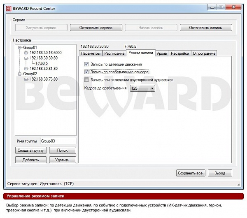Select camera 192.168.30.73:80 in tree
The width and height of the screenshot is (247, 218).
click(x=44, y=79)
